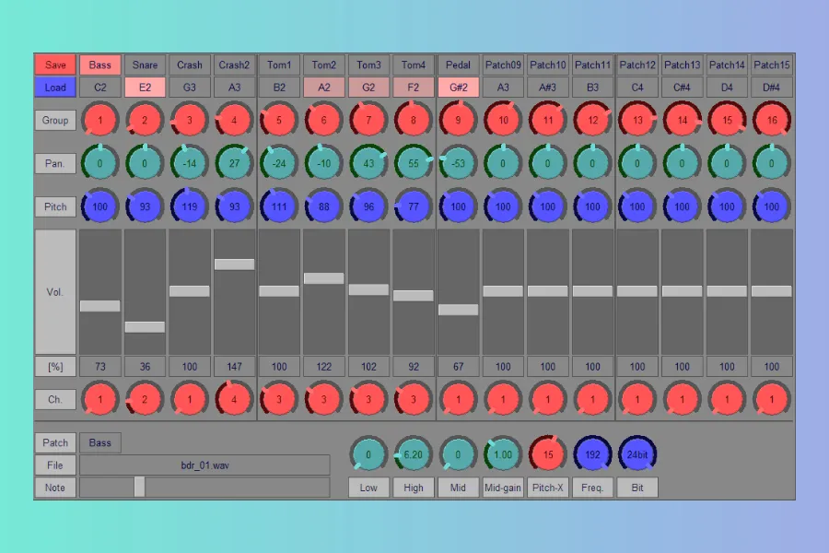Screen dimensions: 829x553
Task: Click the Pedal pan knob showing -53
Action: (458, 163)
